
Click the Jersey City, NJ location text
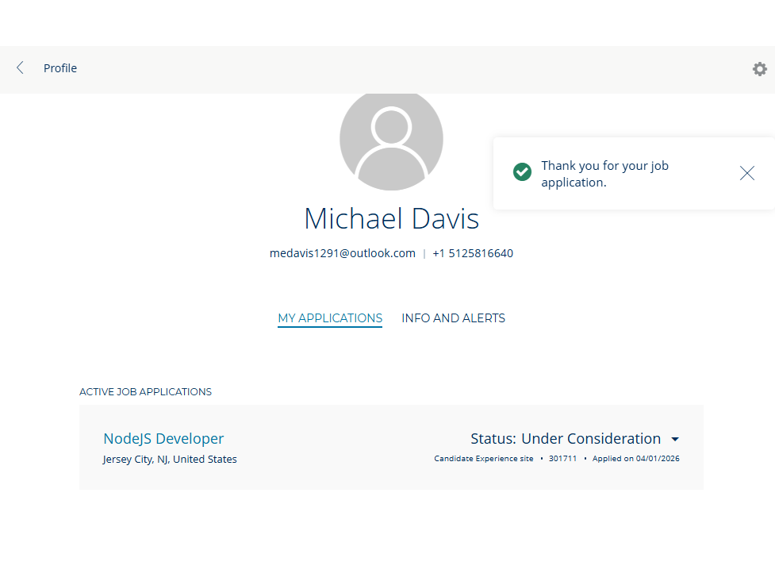click(170, 459)
